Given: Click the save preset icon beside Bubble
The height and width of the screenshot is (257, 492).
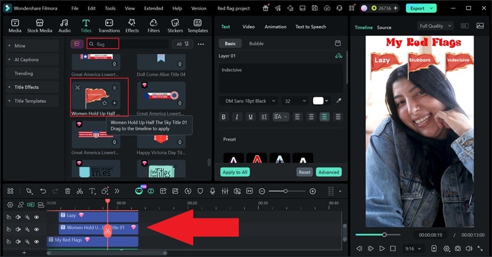Looking at the screenshot, I should click(x=338, y=43).
